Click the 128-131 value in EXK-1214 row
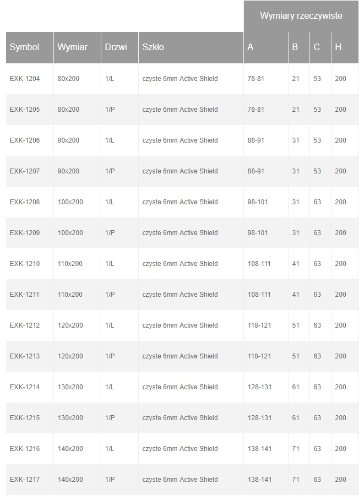 (x=259, y=387)
